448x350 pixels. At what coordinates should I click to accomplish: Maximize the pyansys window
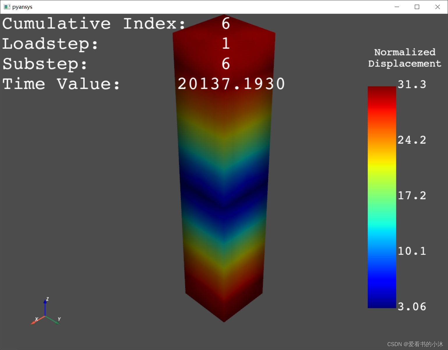417,7
